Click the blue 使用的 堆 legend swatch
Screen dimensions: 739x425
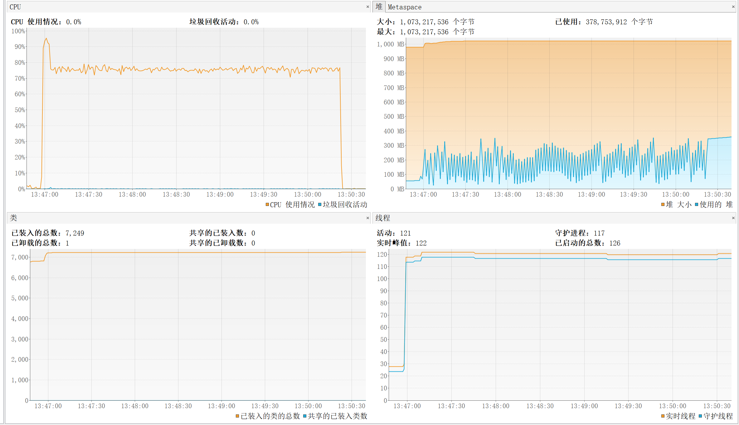click(x=696, y=204)
